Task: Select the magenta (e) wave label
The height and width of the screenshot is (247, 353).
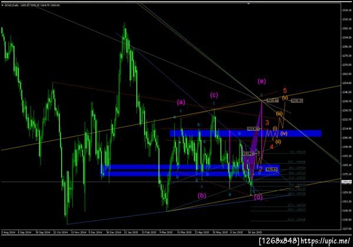Action: click(262, 81)
